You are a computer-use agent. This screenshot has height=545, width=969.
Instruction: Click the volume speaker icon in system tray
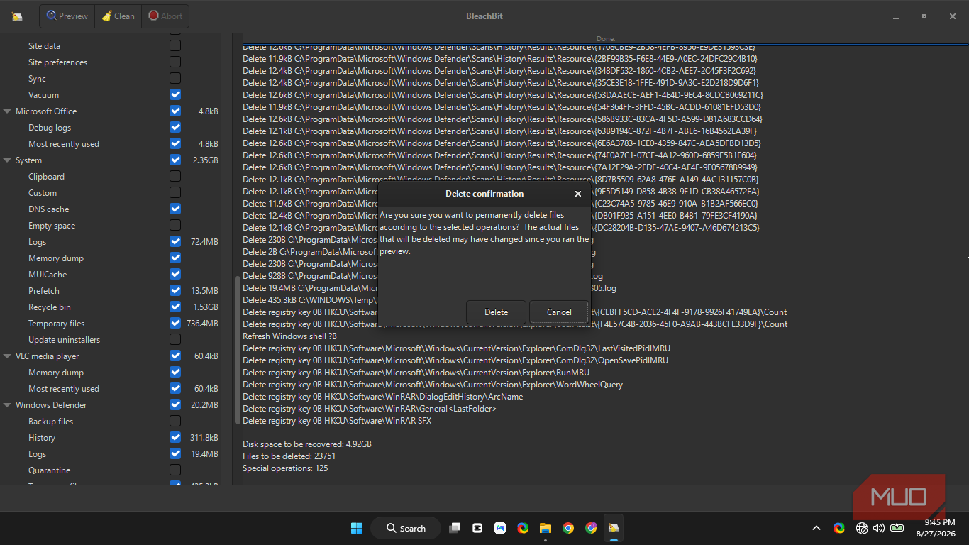pos(879,528)
